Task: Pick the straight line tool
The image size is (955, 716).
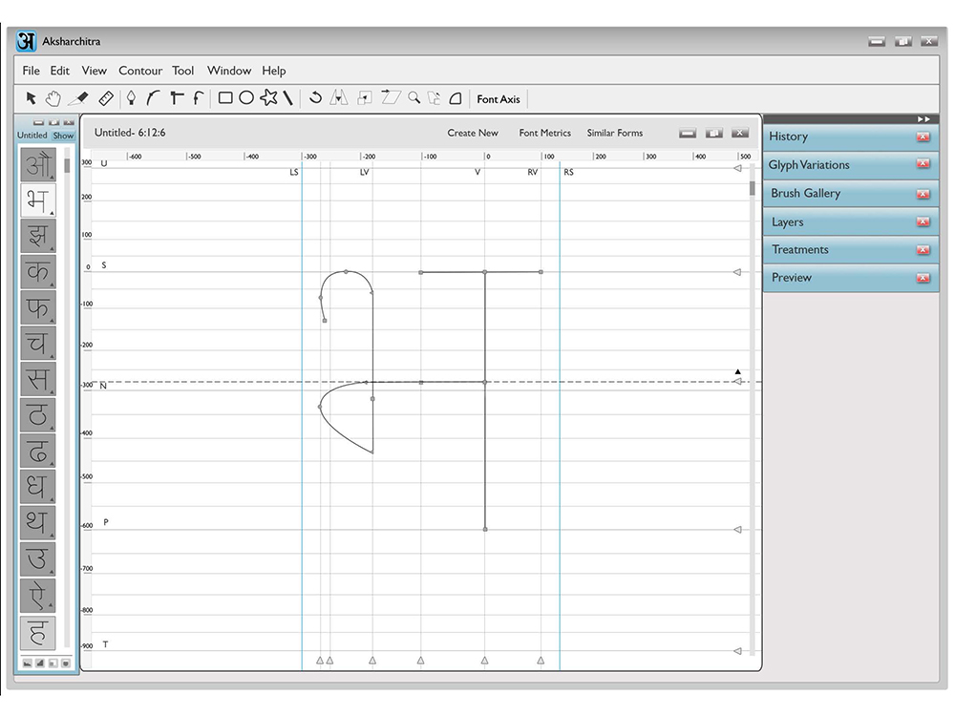Action: pyautogui.click(x=288, y=98)
